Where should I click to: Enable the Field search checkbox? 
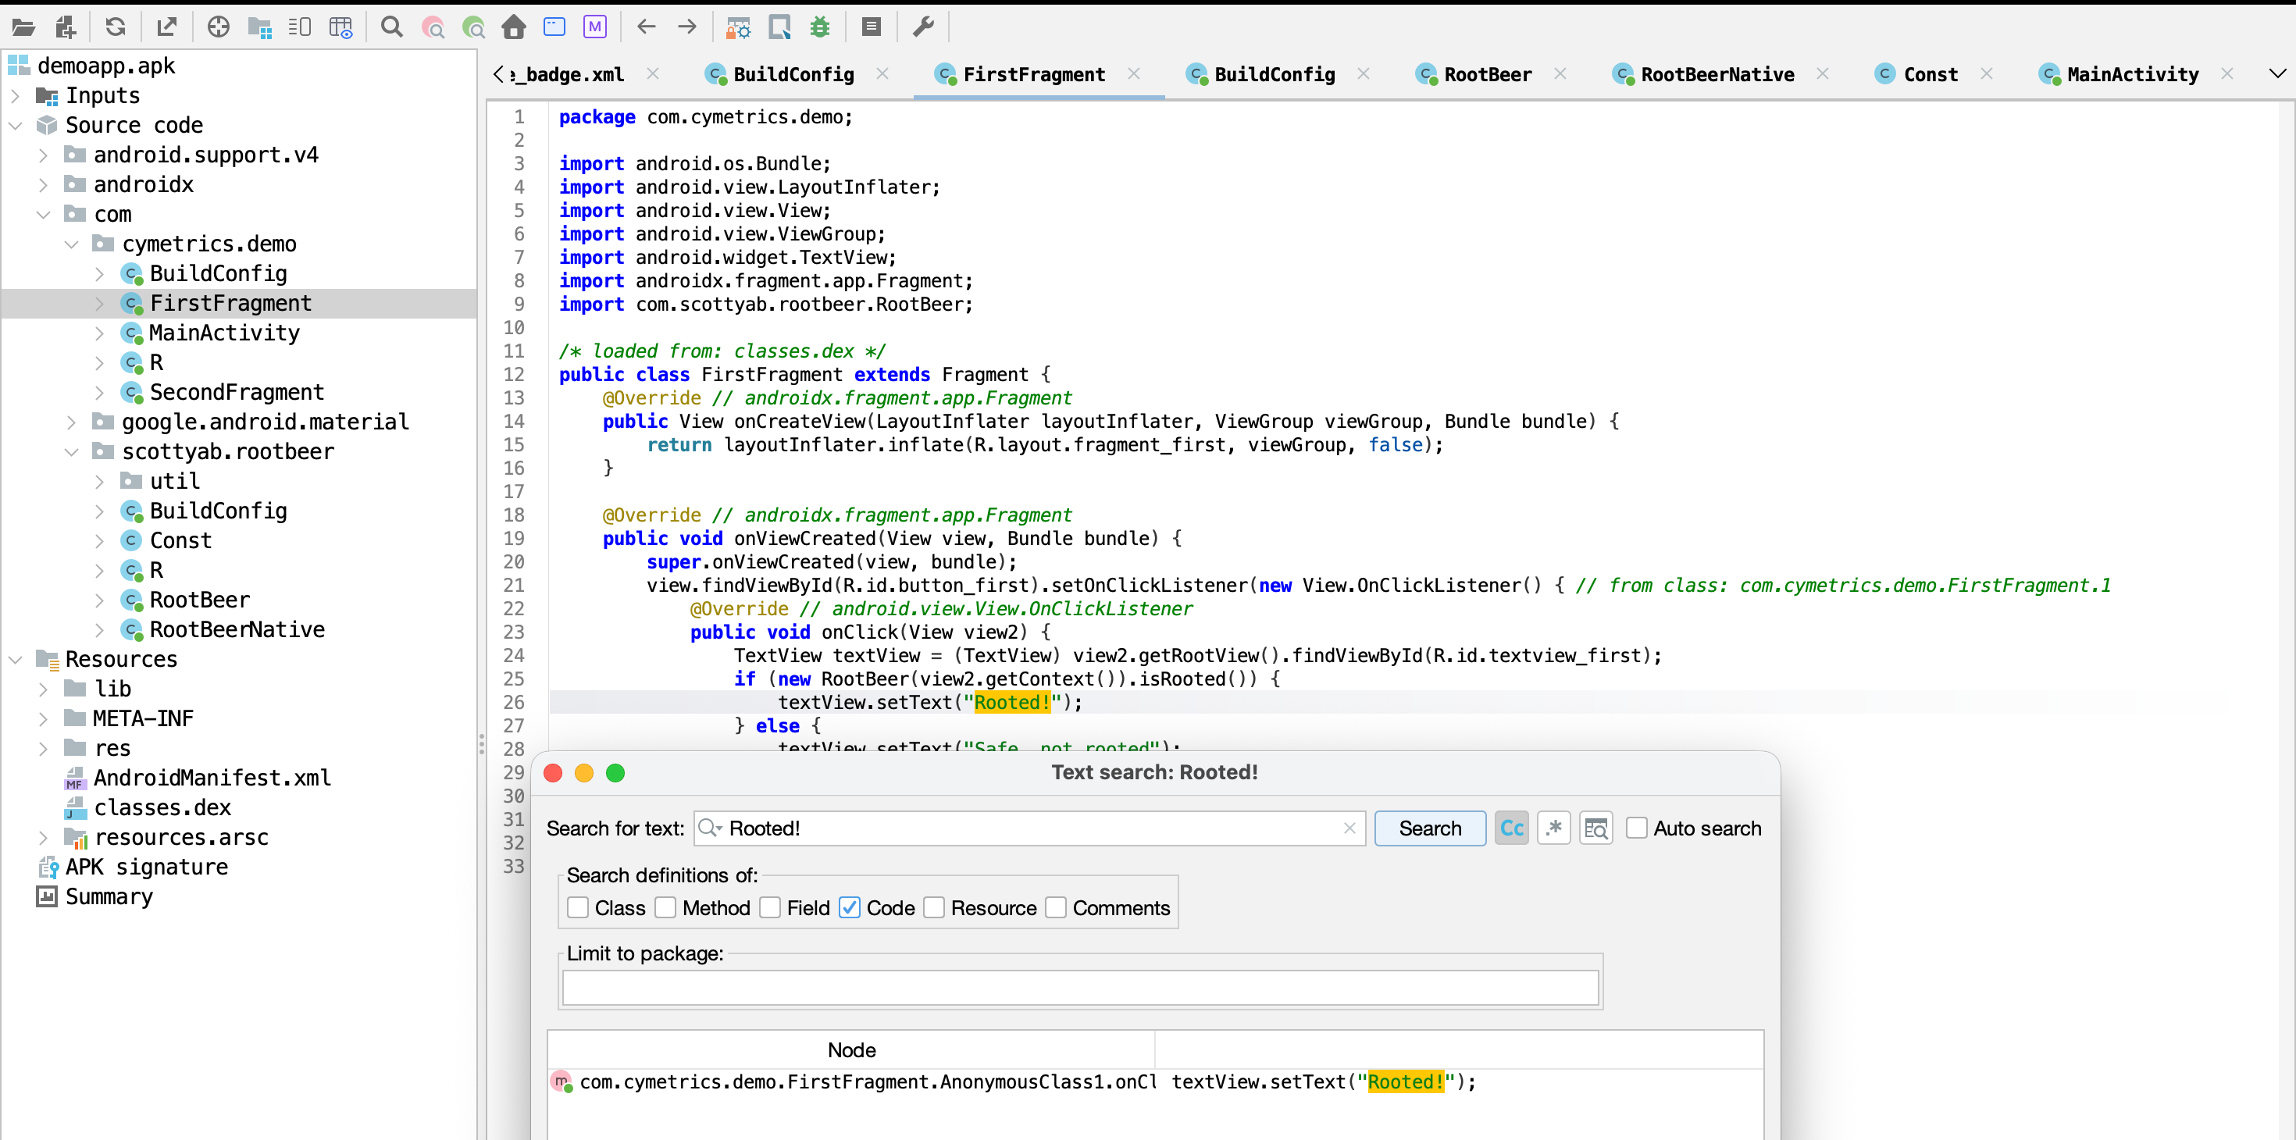pos(770,907)
